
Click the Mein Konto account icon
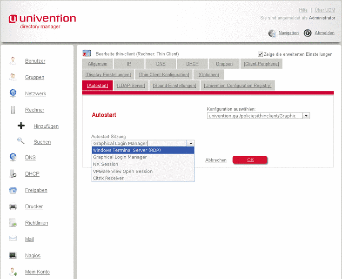13,272
